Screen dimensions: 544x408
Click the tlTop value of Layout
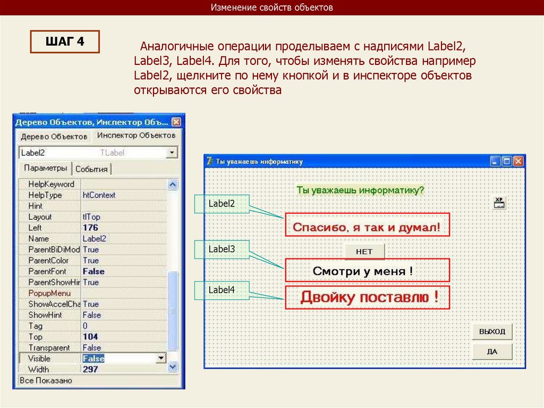[91, 217]
